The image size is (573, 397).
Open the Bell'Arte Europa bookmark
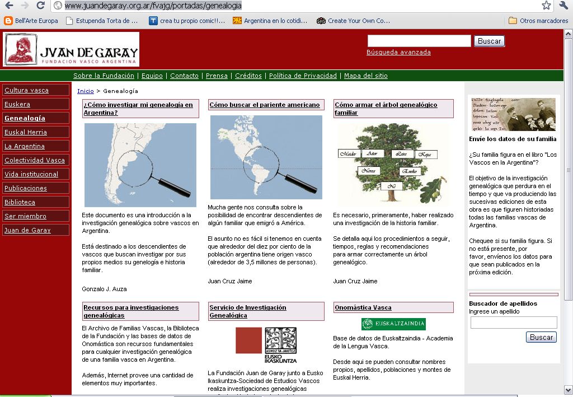click(x=31, y=21)
